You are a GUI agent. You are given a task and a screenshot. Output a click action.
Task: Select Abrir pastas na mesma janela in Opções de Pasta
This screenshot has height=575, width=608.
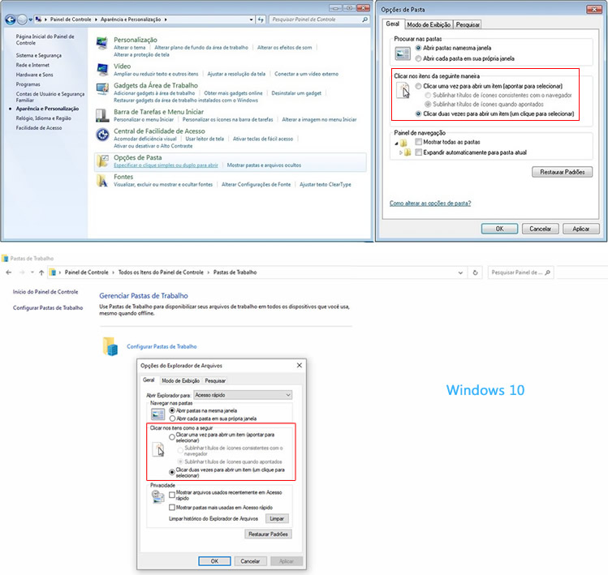418,48
